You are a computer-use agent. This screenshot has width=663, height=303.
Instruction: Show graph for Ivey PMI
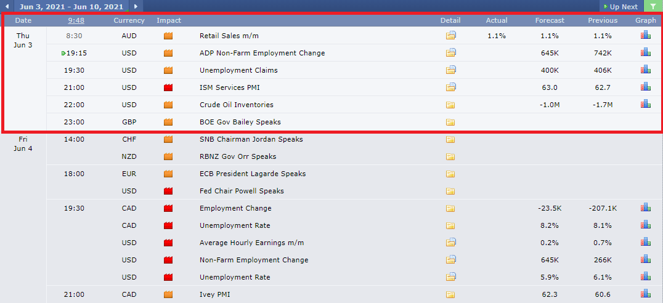pyautogui.click(x=645, y=294)
